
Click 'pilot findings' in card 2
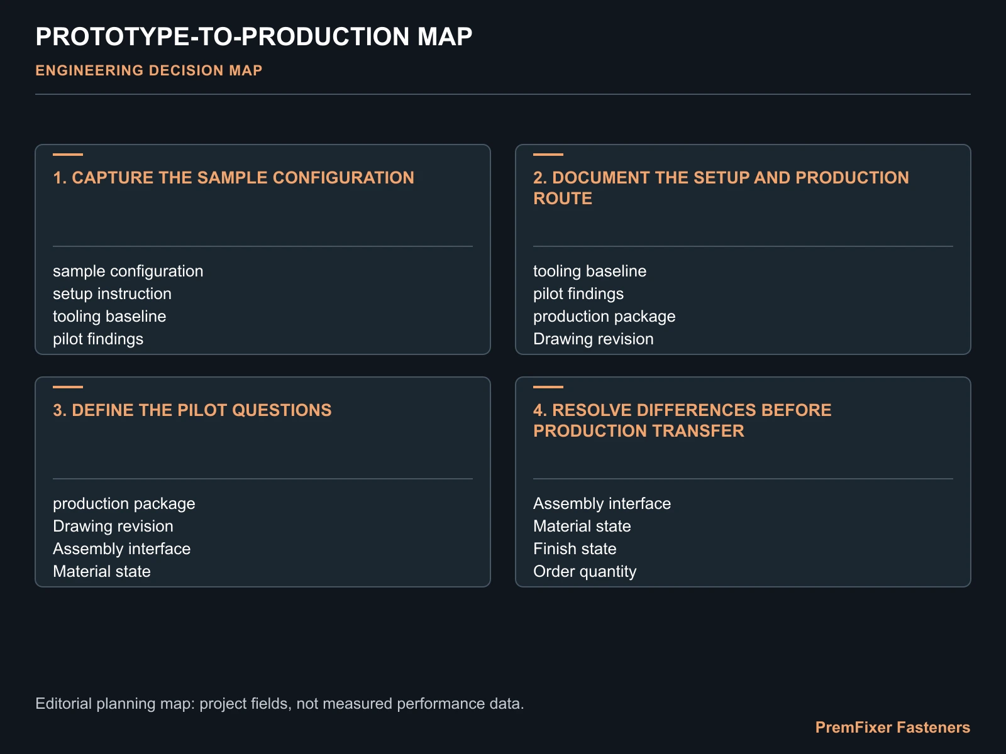(x=578, y=294)
